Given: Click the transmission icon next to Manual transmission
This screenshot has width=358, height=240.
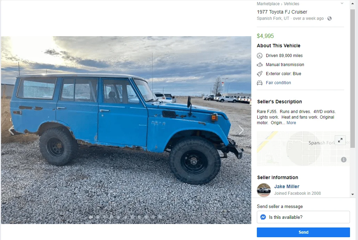Looking at the screenshot, I should [x=260, y=65].
